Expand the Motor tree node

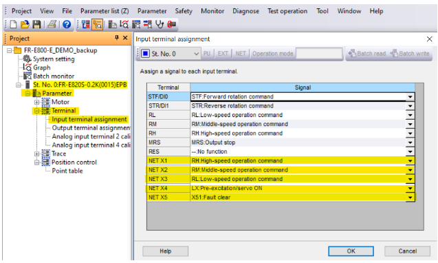pos(36,102)
